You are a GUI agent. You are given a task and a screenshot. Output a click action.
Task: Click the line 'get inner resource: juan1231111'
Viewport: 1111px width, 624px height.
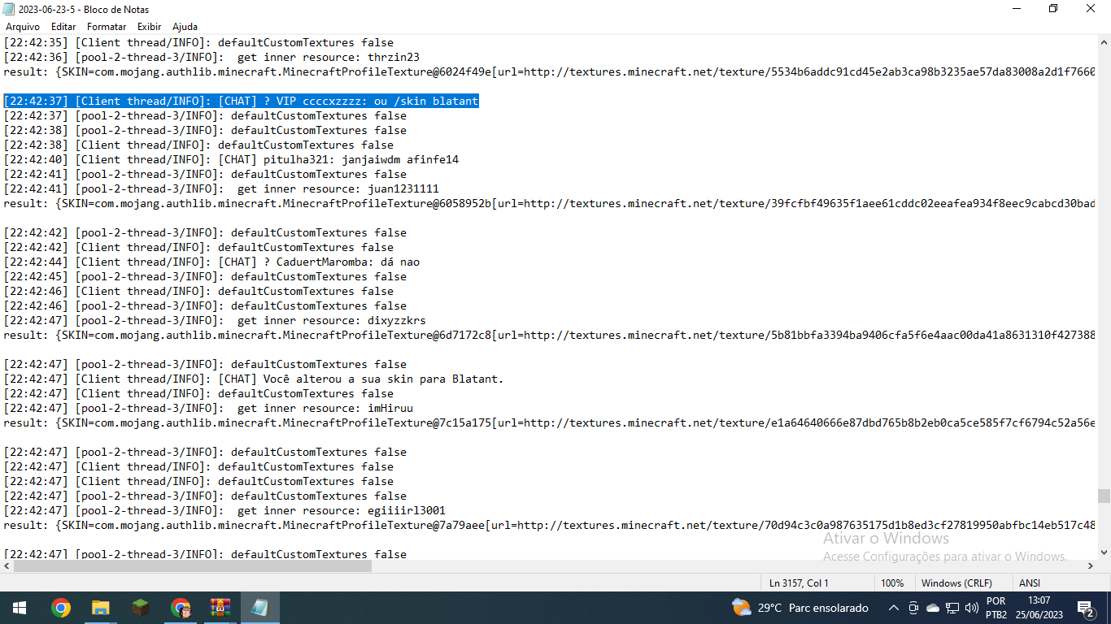click(x=221, y=188)
